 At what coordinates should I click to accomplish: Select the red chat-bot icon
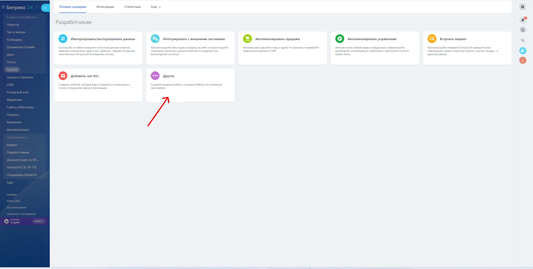pyautogui.click(x=63, y=76)
